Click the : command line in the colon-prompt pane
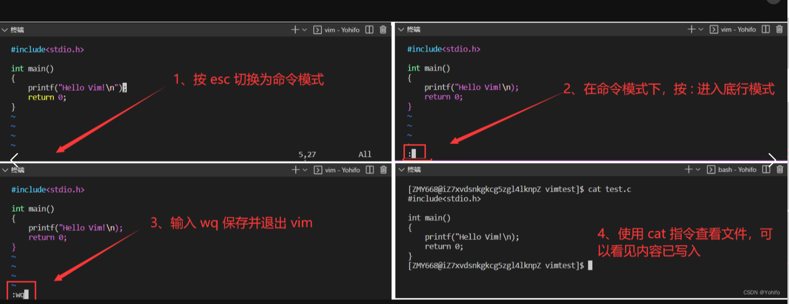 412,153
